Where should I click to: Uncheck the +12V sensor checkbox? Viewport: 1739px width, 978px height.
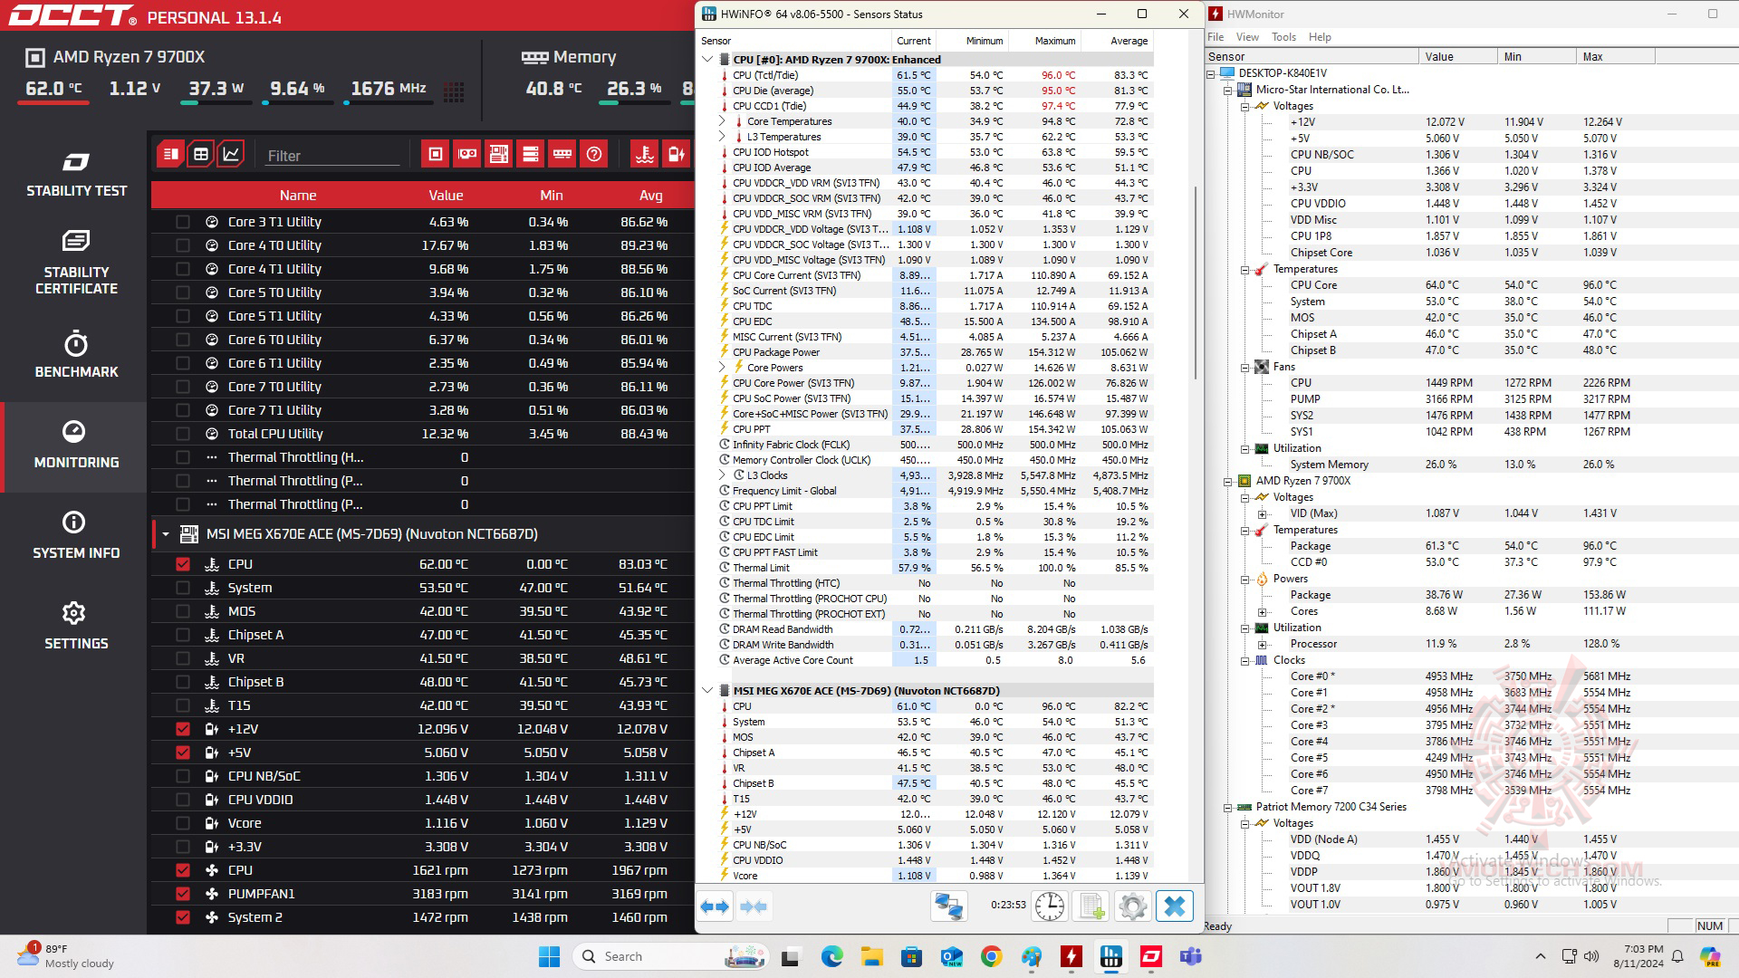pos(183,729)
